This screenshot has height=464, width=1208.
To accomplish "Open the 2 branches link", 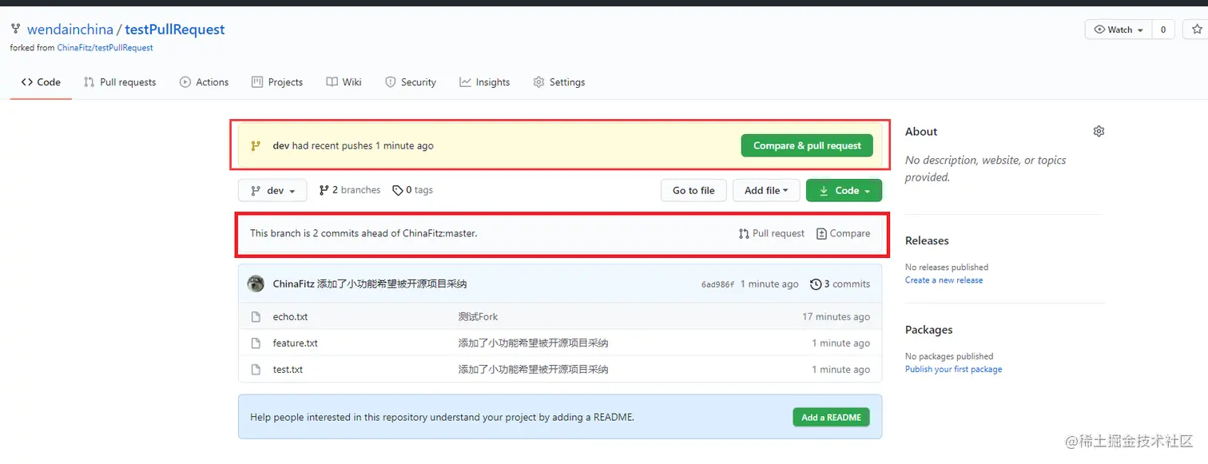I will (x=350, y=190).
